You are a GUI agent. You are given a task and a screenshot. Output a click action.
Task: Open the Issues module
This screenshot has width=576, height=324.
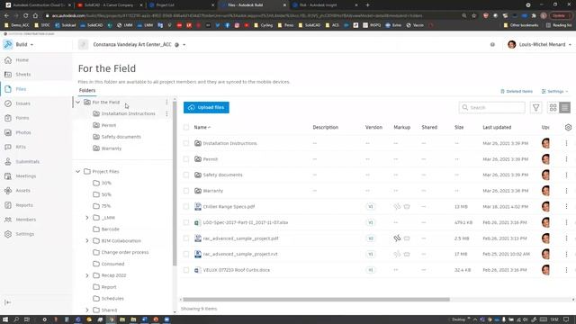[x=22, y=103]
